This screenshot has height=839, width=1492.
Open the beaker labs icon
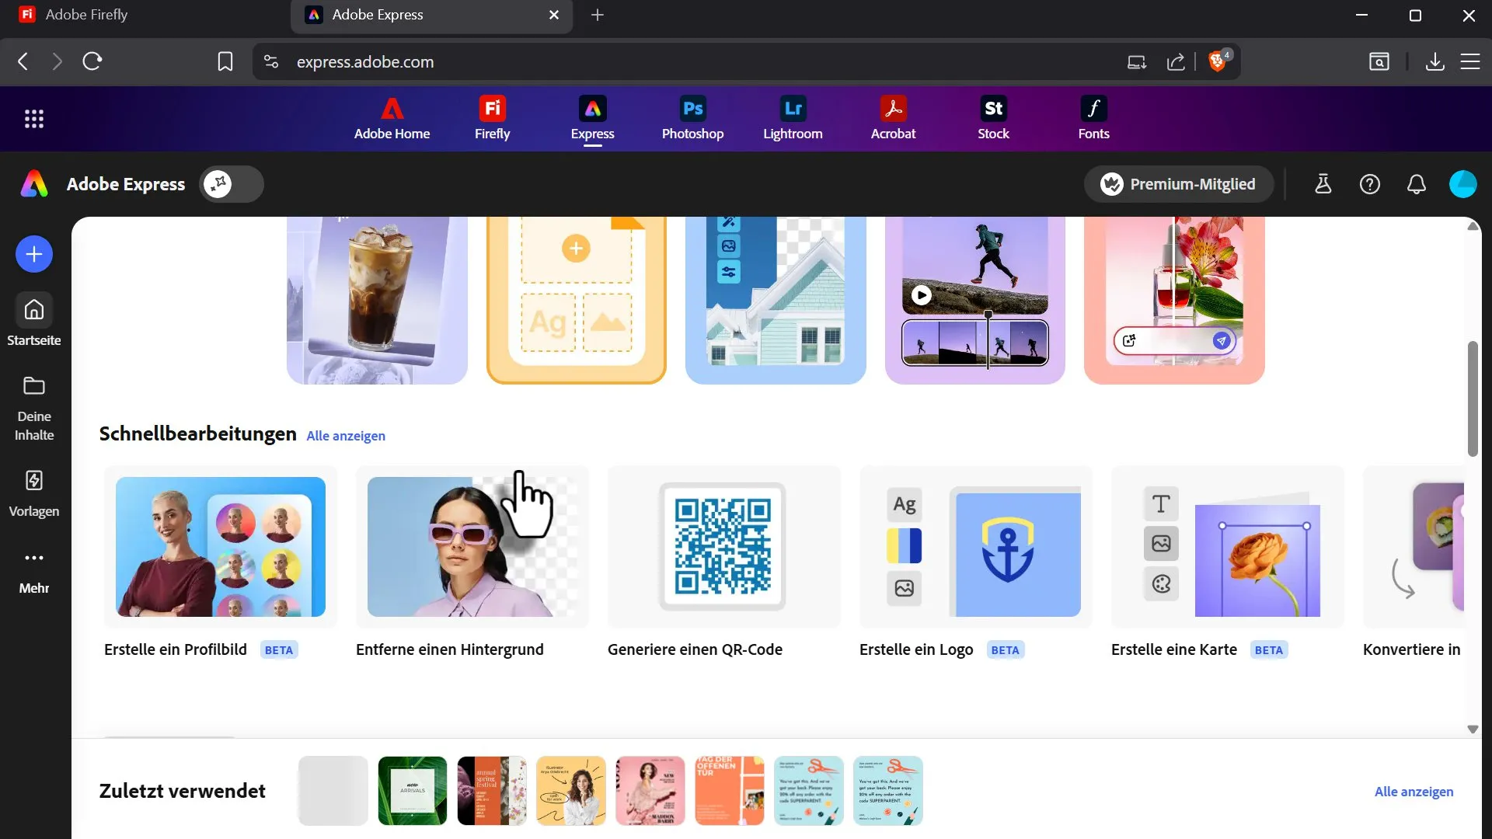1323,184
